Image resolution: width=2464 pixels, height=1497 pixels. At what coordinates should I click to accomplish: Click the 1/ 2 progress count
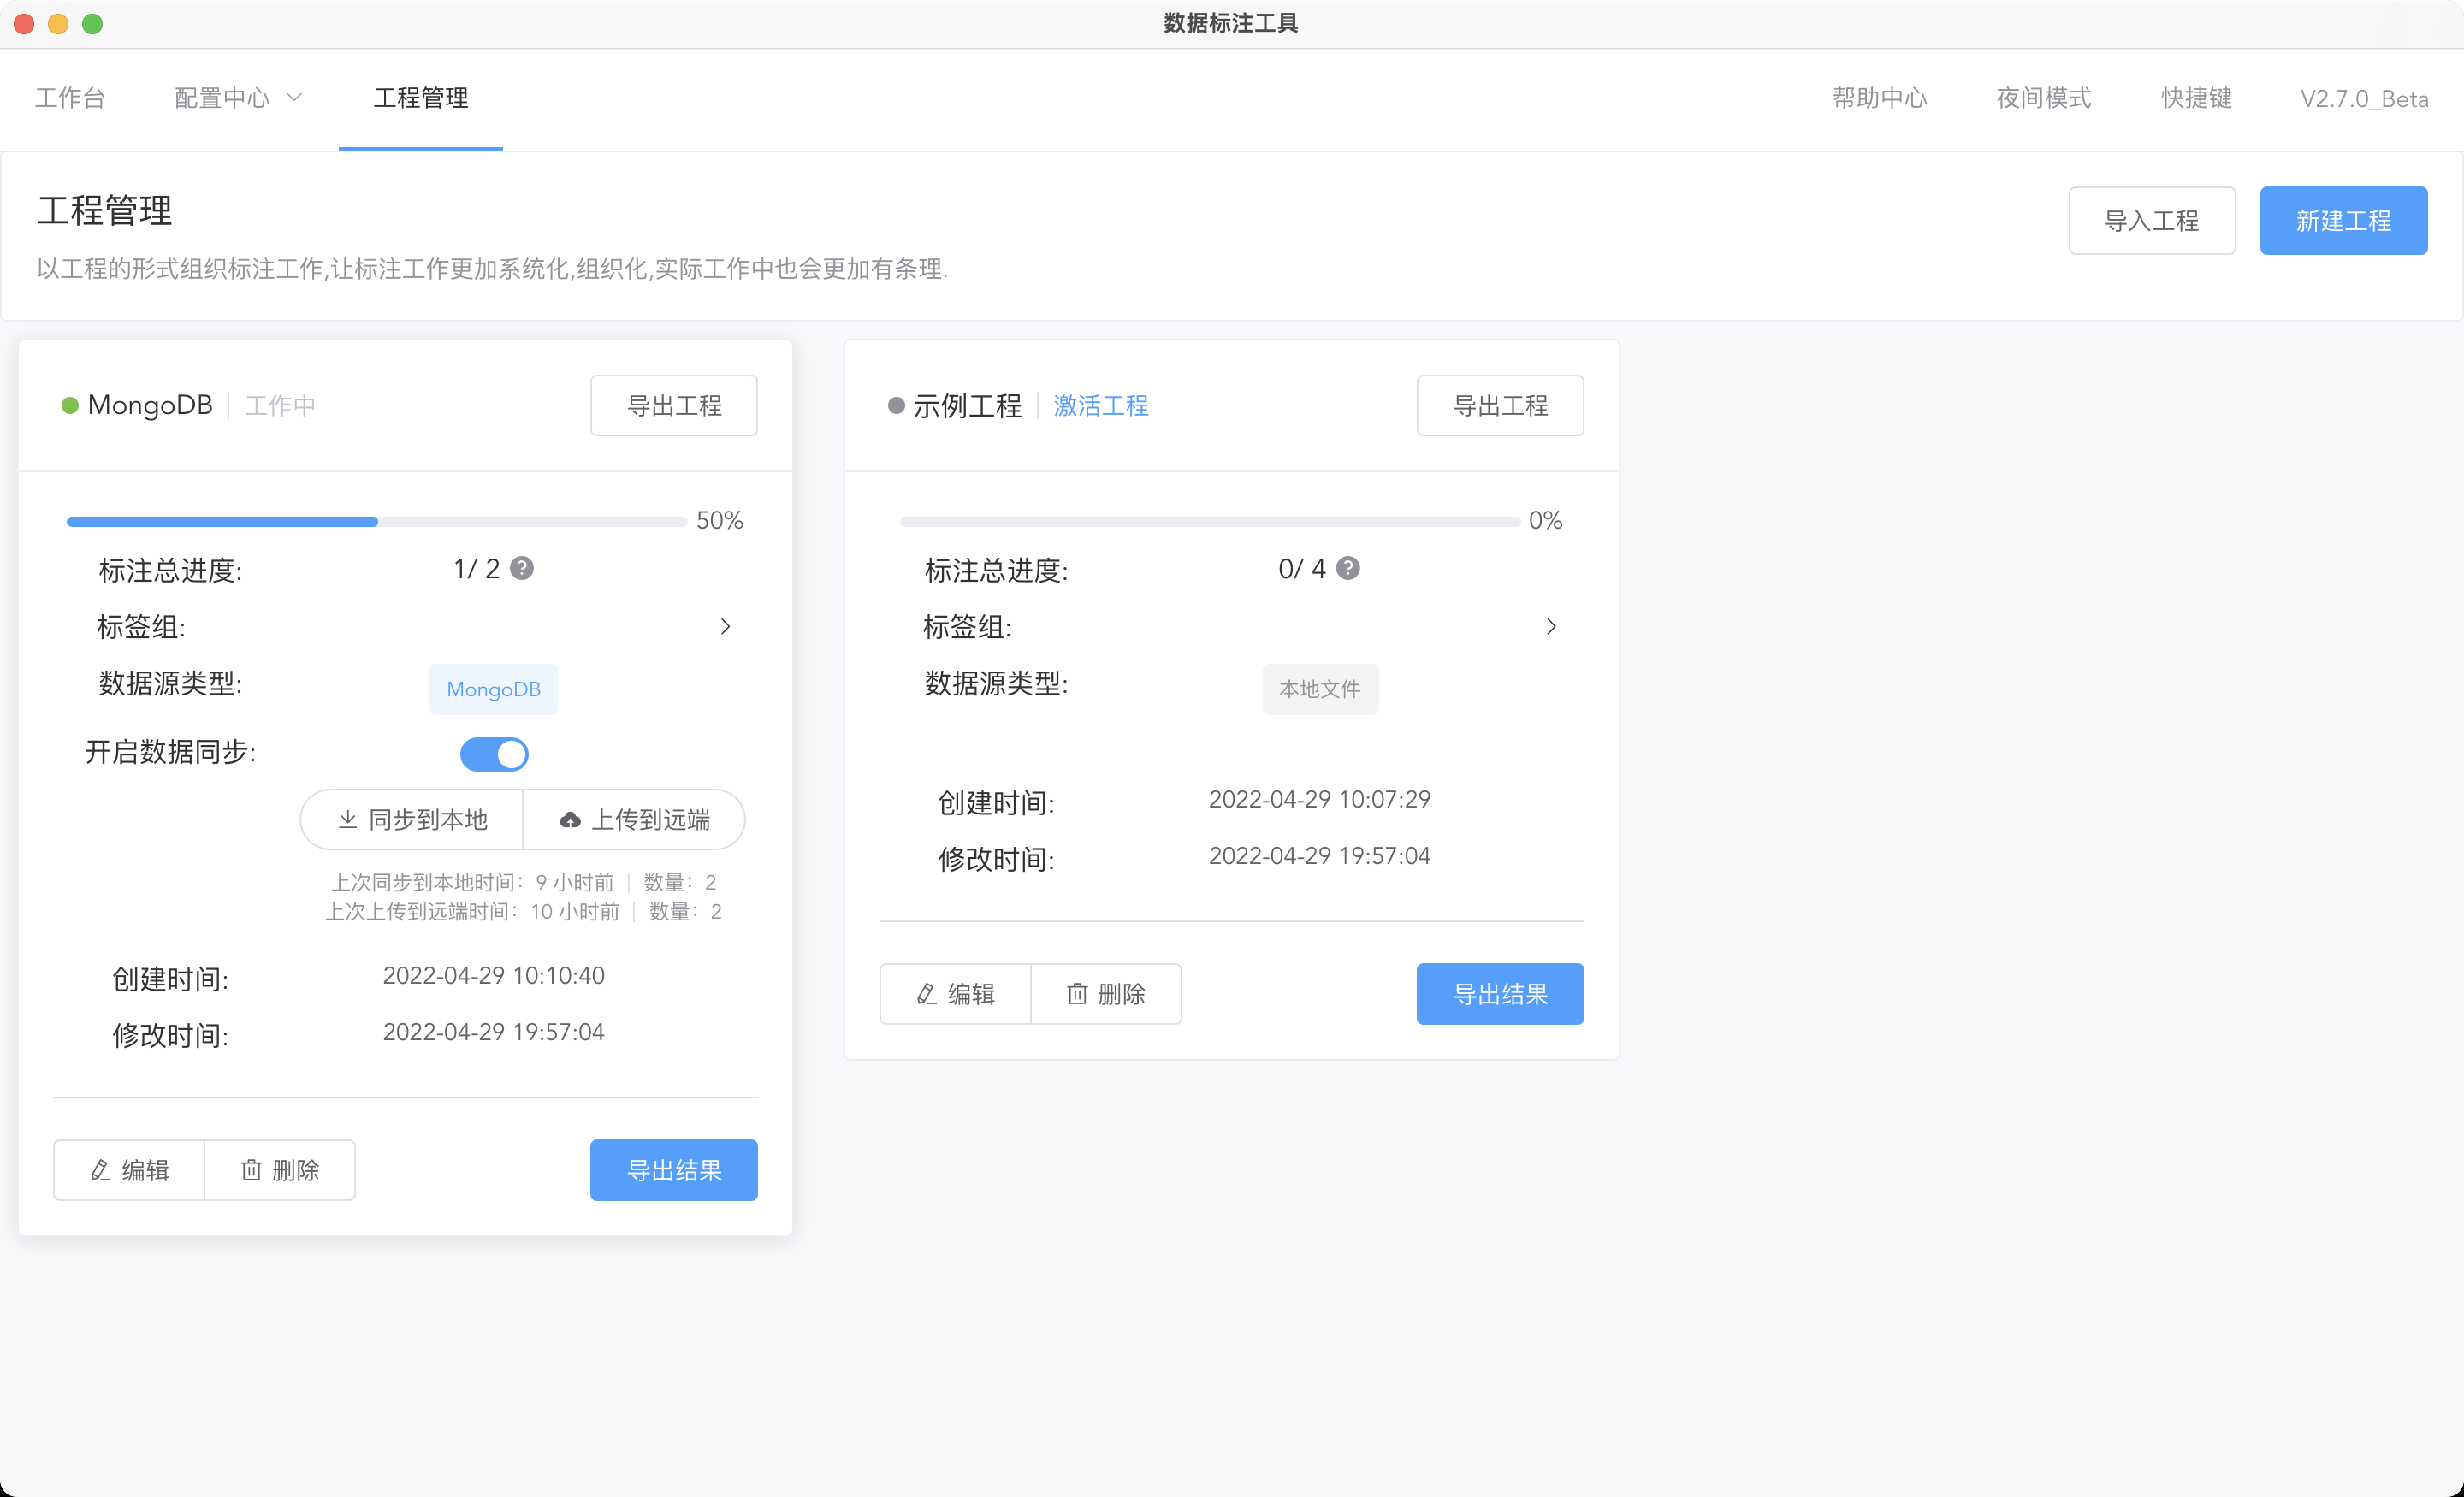pos(476,569)
